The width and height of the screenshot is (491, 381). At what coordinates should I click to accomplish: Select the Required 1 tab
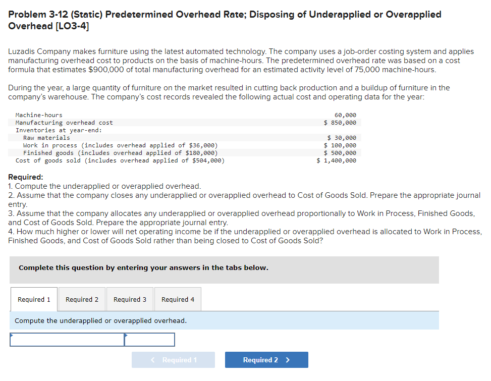pyautogui.click(x=34, y=299)
